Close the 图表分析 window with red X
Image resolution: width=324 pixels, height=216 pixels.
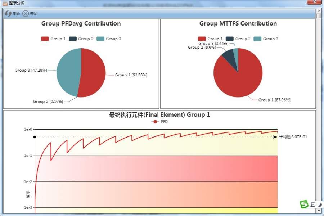(x=315, y=2)
